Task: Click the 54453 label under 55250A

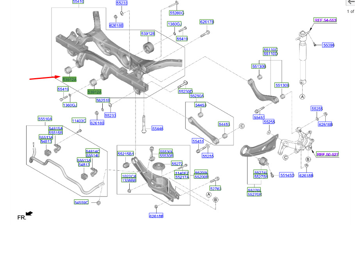Action: pyautogui.click(x=201, y=105)
